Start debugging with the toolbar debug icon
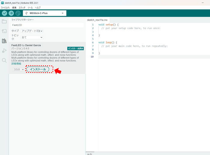 [18, 13]
